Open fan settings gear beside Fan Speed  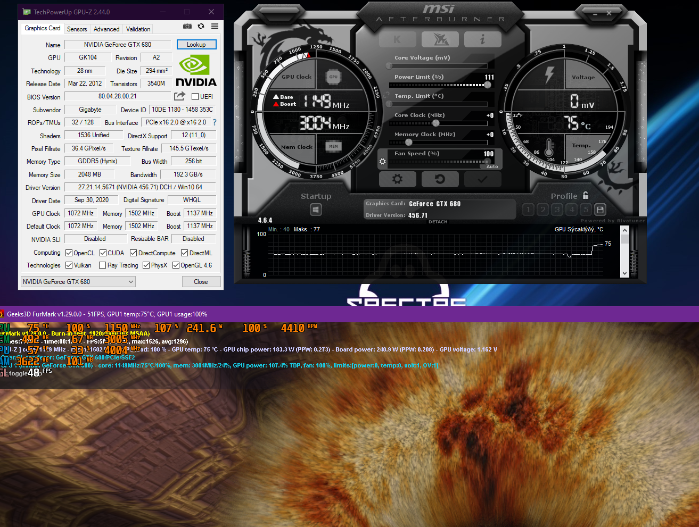(382, 161)
